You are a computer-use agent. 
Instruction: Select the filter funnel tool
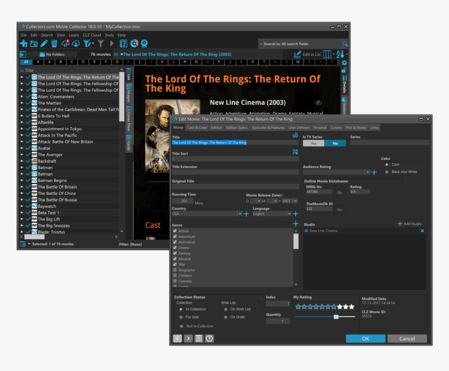88,43
